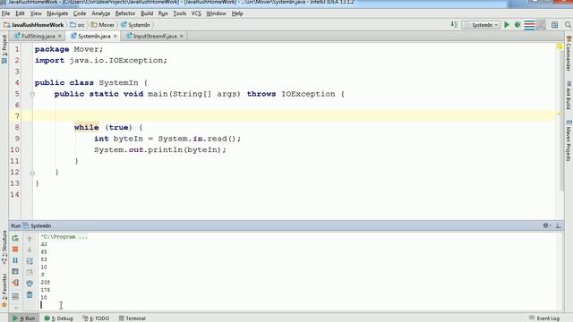Click the editor vertical scrollbar
Screen dimensions: 573x322
(561, 121)
